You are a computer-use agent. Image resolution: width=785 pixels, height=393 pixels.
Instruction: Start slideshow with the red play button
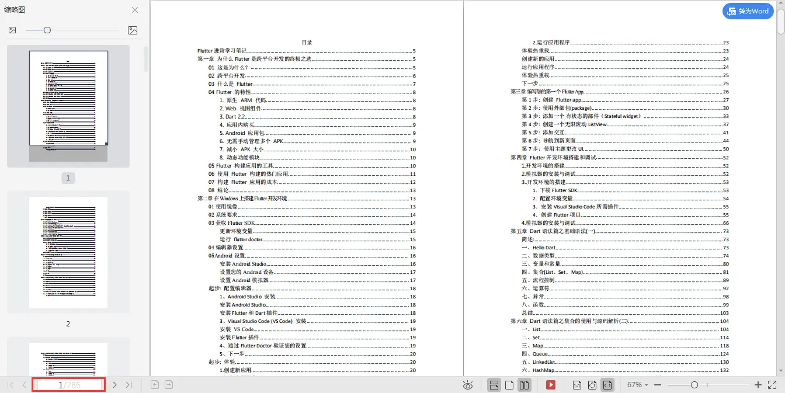[550, 385]
